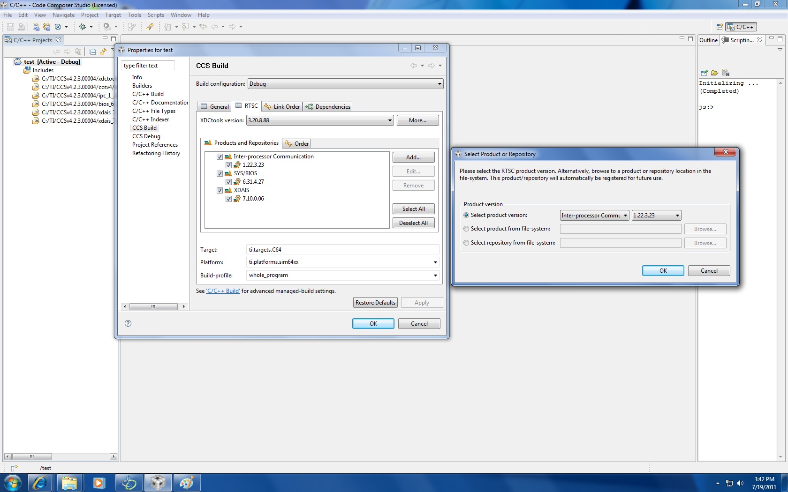The image size is (788, 492).
Task: Click the Target text field
Action: coord(343,250)
